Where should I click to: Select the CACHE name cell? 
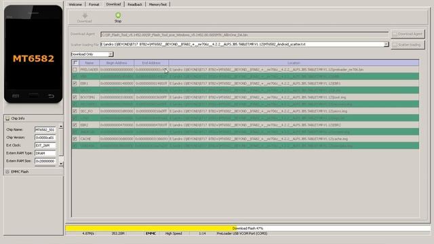click(89, 139)
